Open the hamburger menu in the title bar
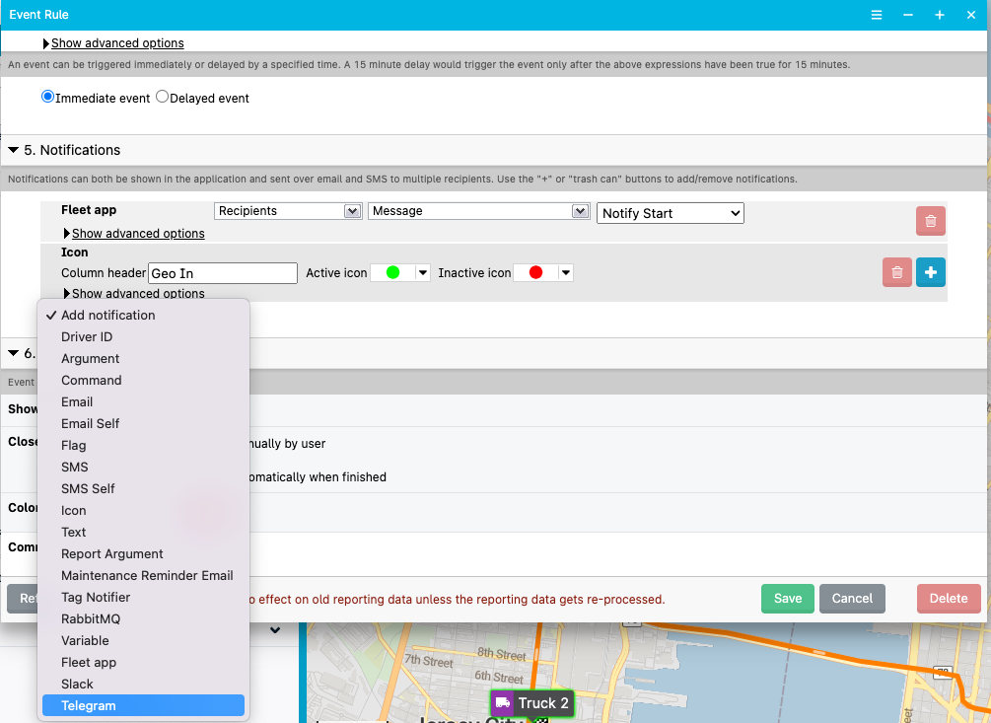 click(877, 15)
